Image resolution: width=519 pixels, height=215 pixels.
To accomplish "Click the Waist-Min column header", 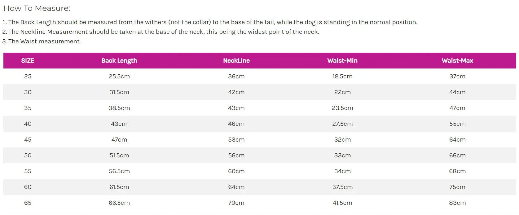I will point(342,61).
